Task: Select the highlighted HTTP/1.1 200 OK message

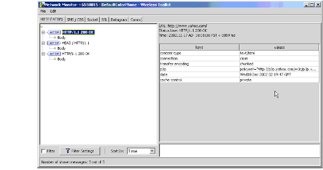Action: 78,32
